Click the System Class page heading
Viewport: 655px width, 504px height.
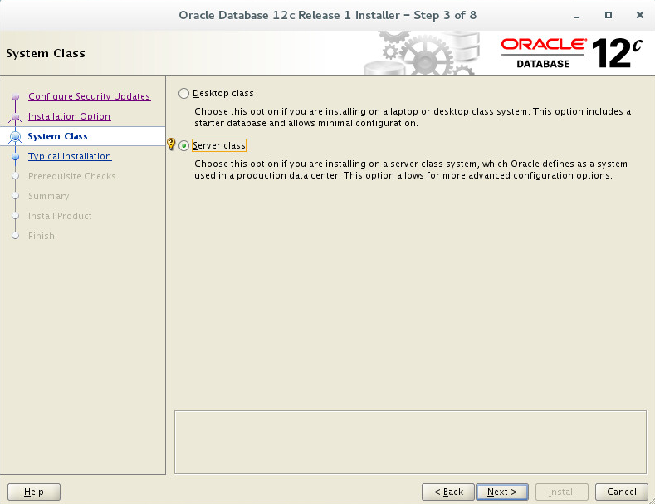coord(46,53)
